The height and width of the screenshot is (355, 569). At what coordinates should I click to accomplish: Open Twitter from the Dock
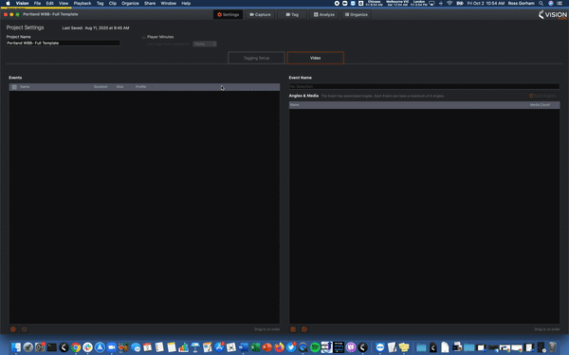coord(291,347)
